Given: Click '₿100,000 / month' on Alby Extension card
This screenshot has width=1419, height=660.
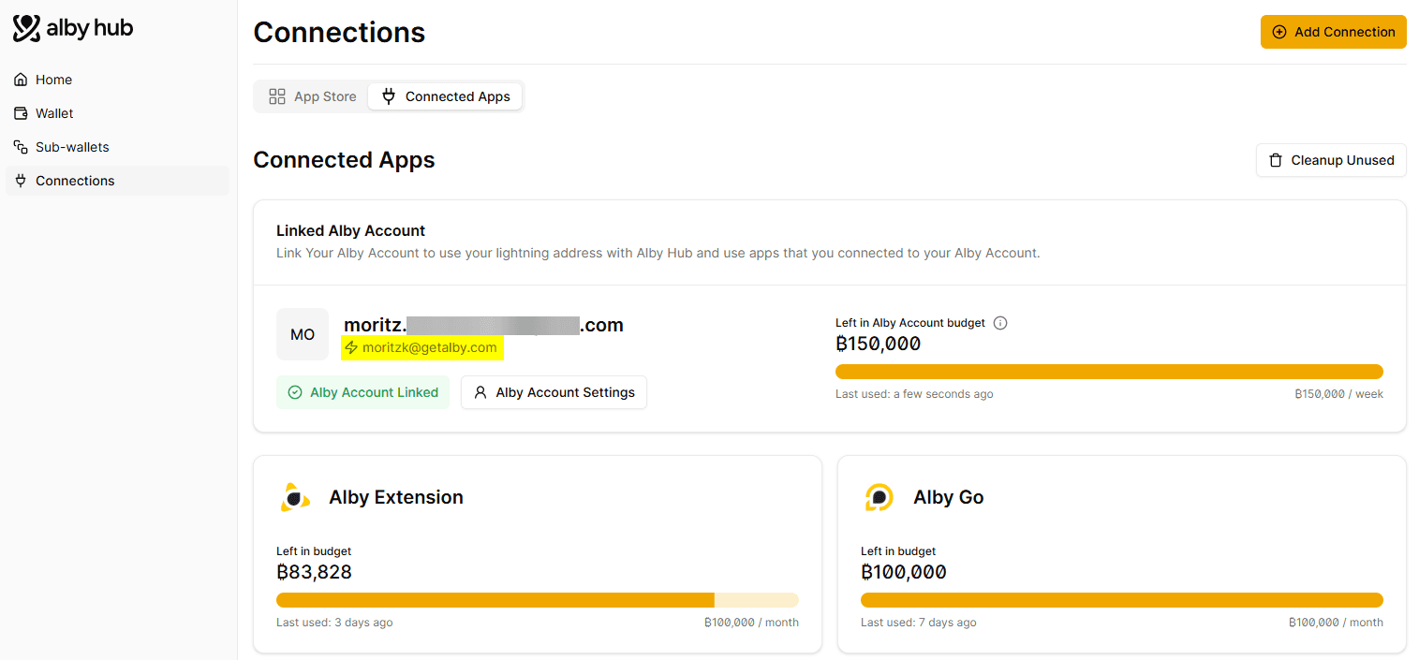Looking at the screenshot, I should [x=751, y=623].
